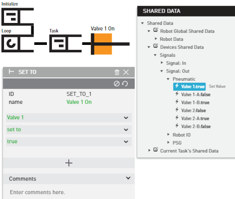
Task: Click the reset arrow icon
Action: click(x=125, y=84)
